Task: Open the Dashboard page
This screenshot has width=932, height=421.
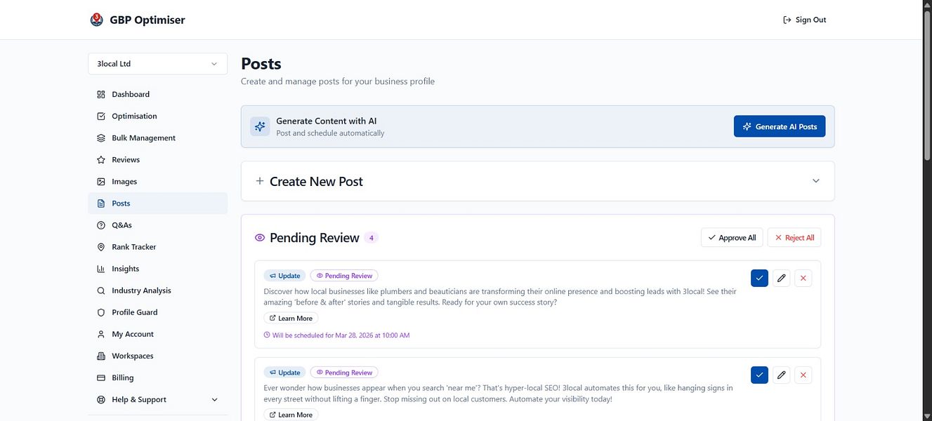Action: 157,94
